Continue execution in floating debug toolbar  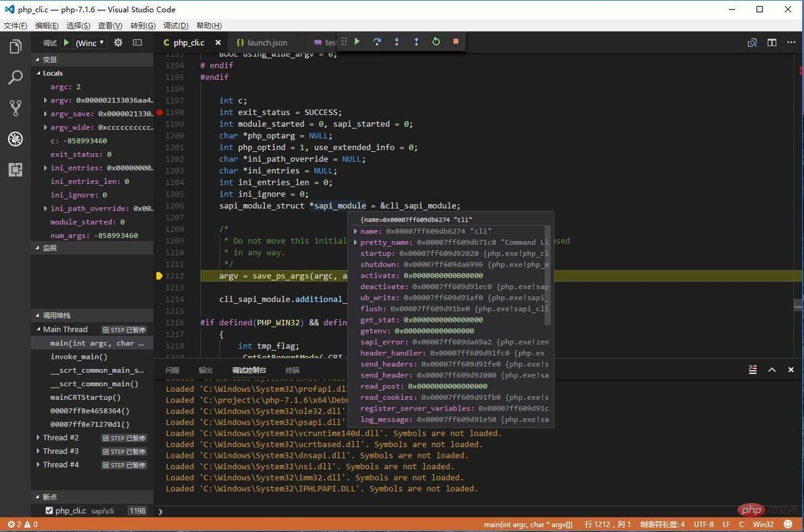[x=358, y=41]
